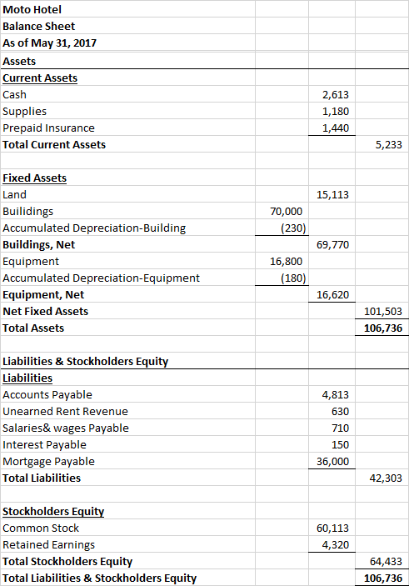409x586 pixels.
Task: Select the 'Buildings, Net' label
Action: (x=39, y=245)
